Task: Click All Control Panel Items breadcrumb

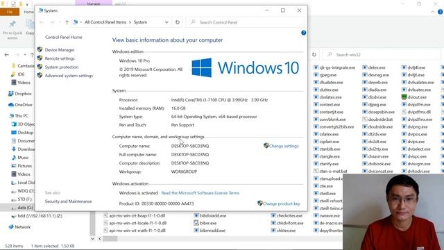Action: [x=105, y=22]
